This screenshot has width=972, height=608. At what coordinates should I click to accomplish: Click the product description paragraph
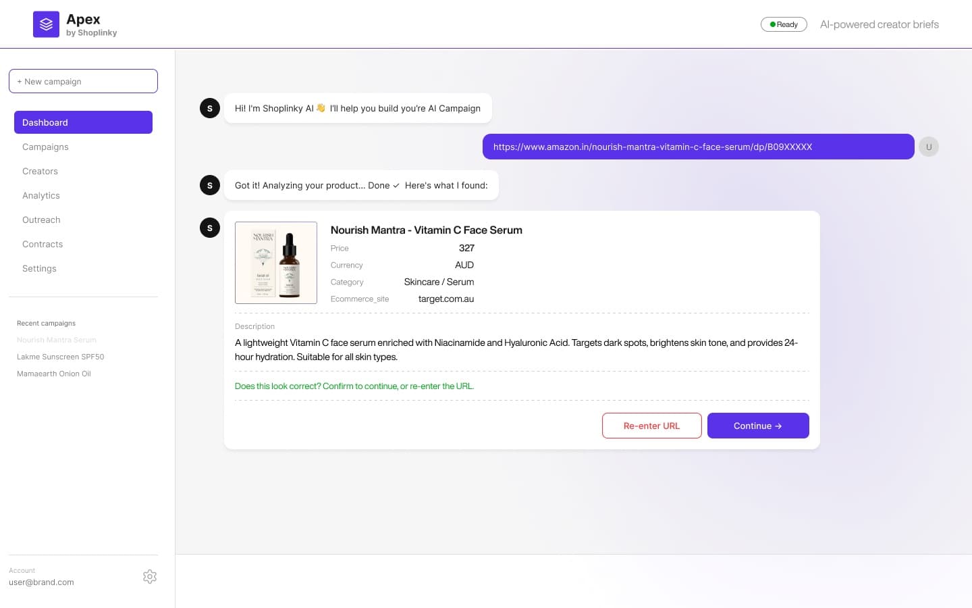pos(516,350)
